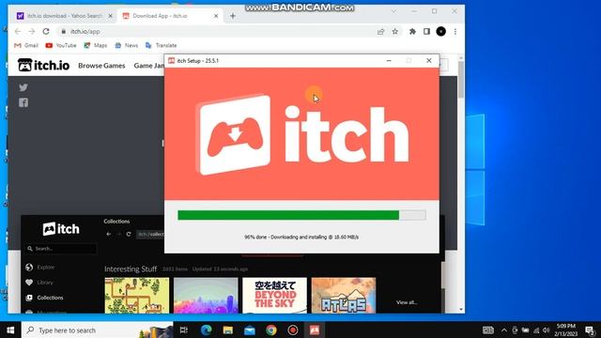Open the Facebook icon on the itch.io page
Viewport: 601px width, 338px height.
(x=23, y=102)
